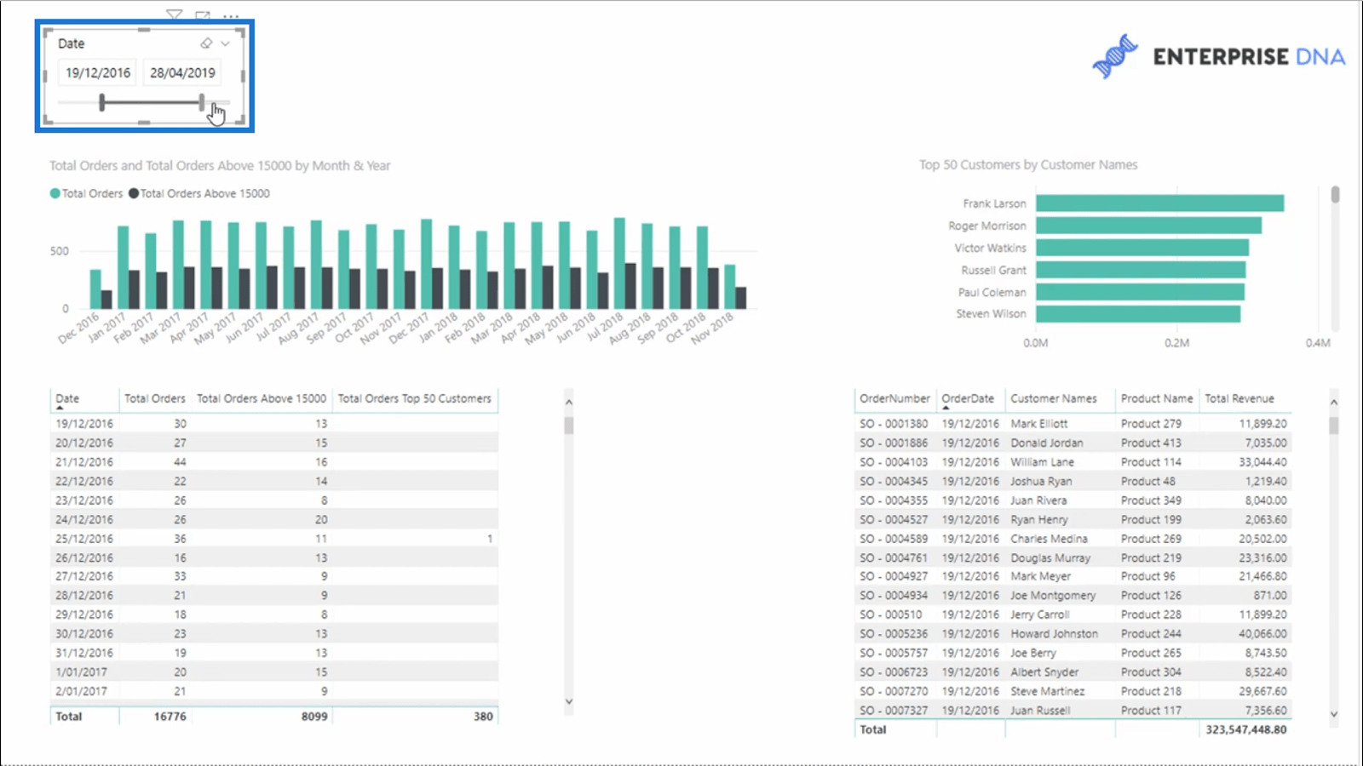The width and height of the screenshot is (1363, 766).
Task: Click the daily orders table scrollbar thumb
Action: [x=569, y=426]
